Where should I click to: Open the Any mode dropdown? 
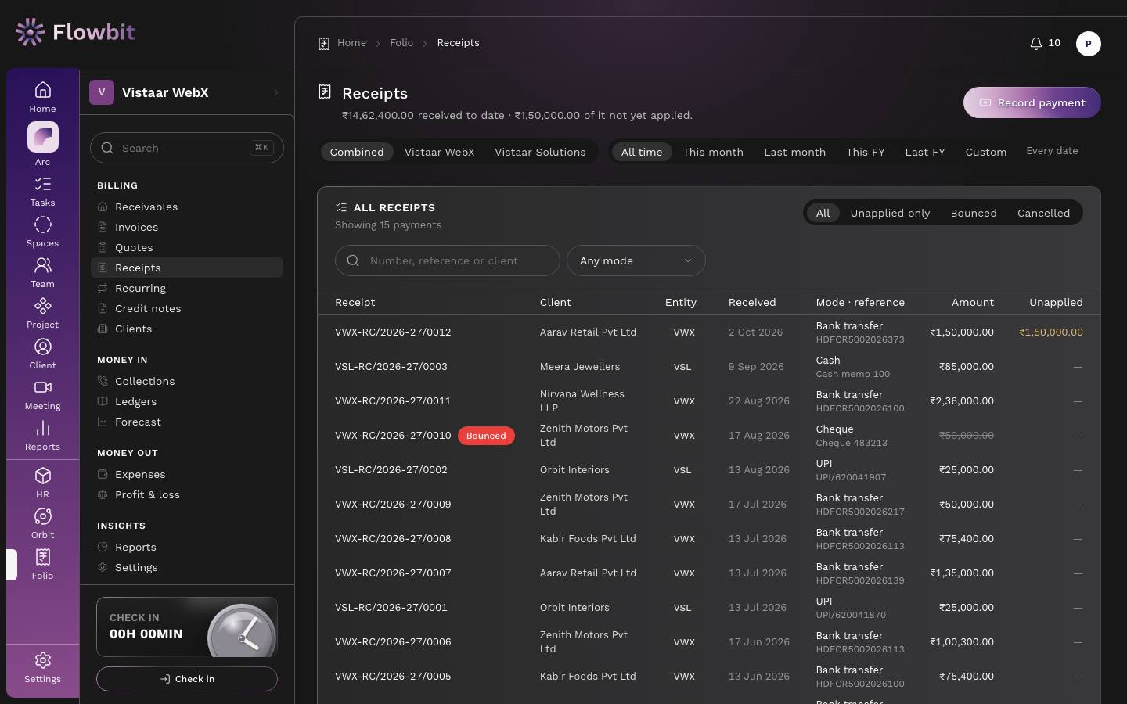pos(636,260)
